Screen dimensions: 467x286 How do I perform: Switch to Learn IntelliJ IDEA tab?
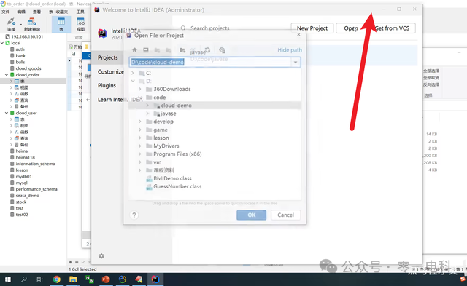point(120,100)
